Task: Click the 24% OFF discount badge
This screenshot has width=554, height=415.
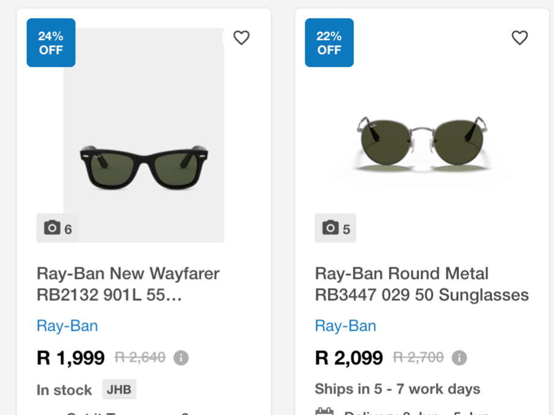Action: click(51, 43)
